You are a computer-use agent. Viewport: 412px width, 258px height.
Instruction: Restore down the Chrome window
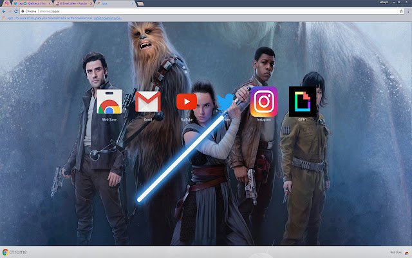click(399, 2)
